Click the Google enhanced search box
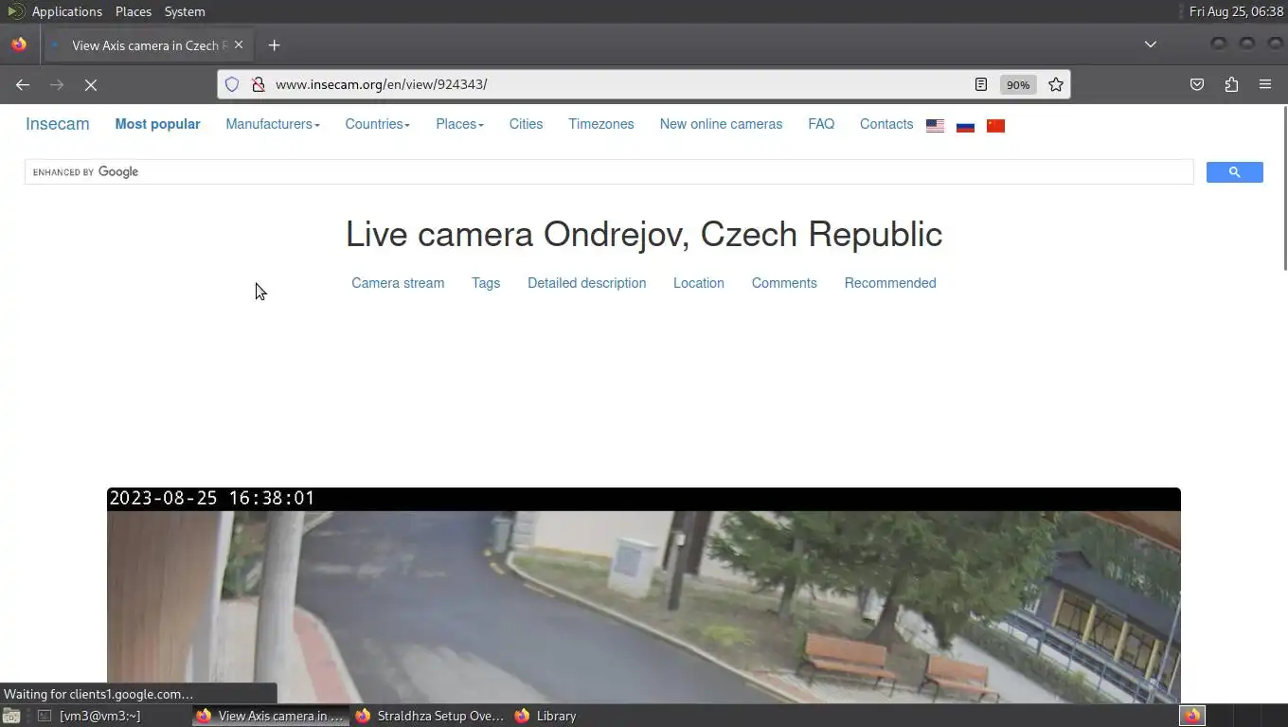1288x727 pixels. 609,171
